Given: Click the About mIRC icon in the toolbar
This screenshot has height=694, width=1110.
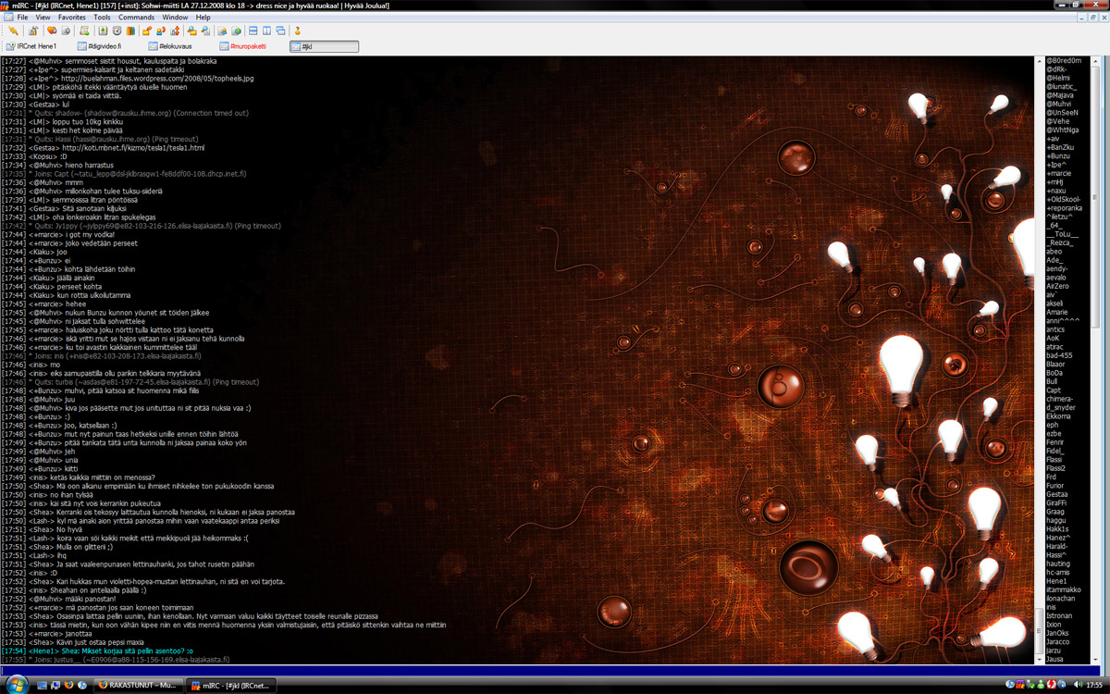Looking at the screenshot, I should (x=298, y=31).
